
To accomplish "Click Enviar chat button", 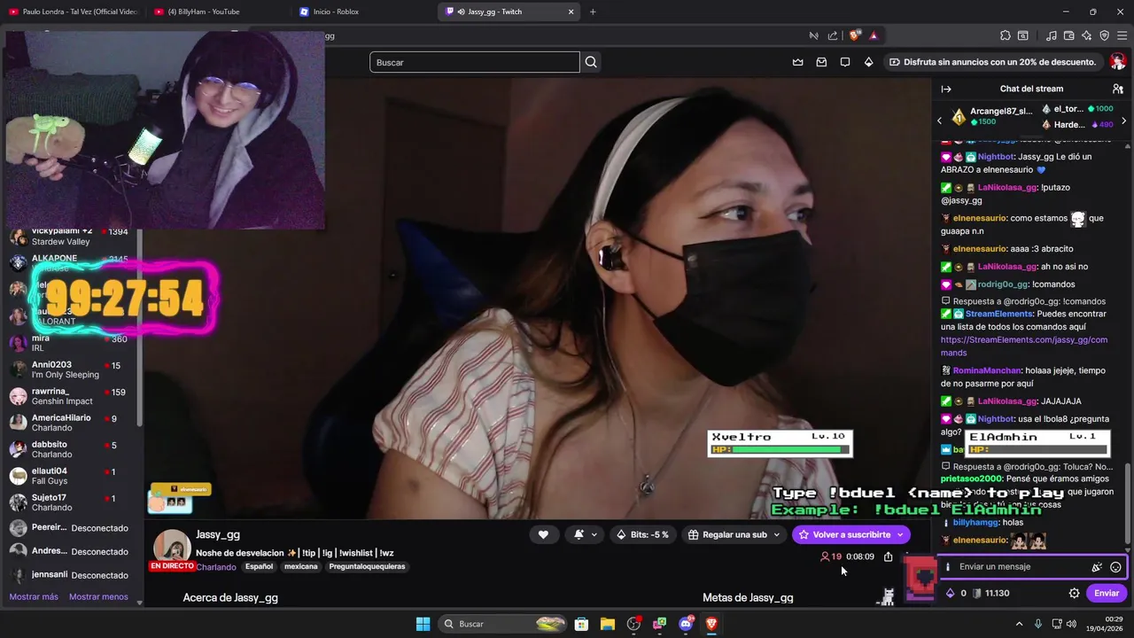I will click(x=1107, y=593).
